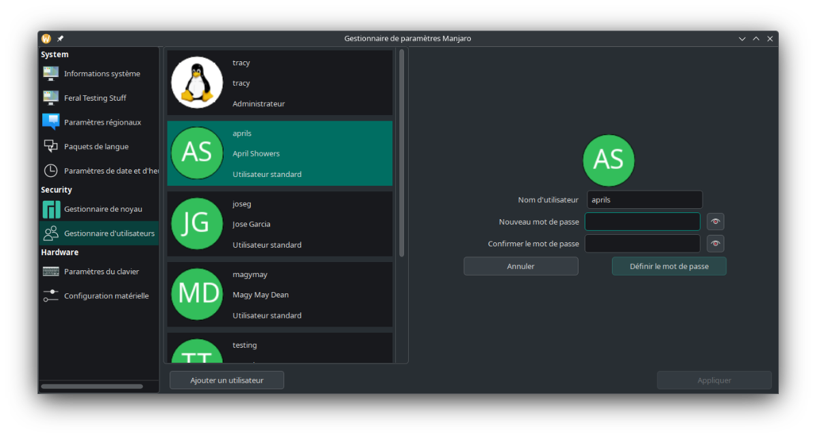Maximize the Manjaro settings window
The height and width of the screenshot is (439, 817).
(x=756, y=39)
